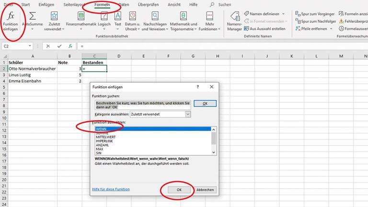Select HYPERLINK in the function list
The image size is (368, 207).
pos(153,141)
